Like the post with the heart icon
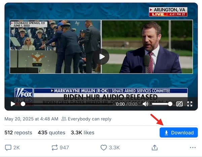Screen dimensions: 202x157 (104, 148)
